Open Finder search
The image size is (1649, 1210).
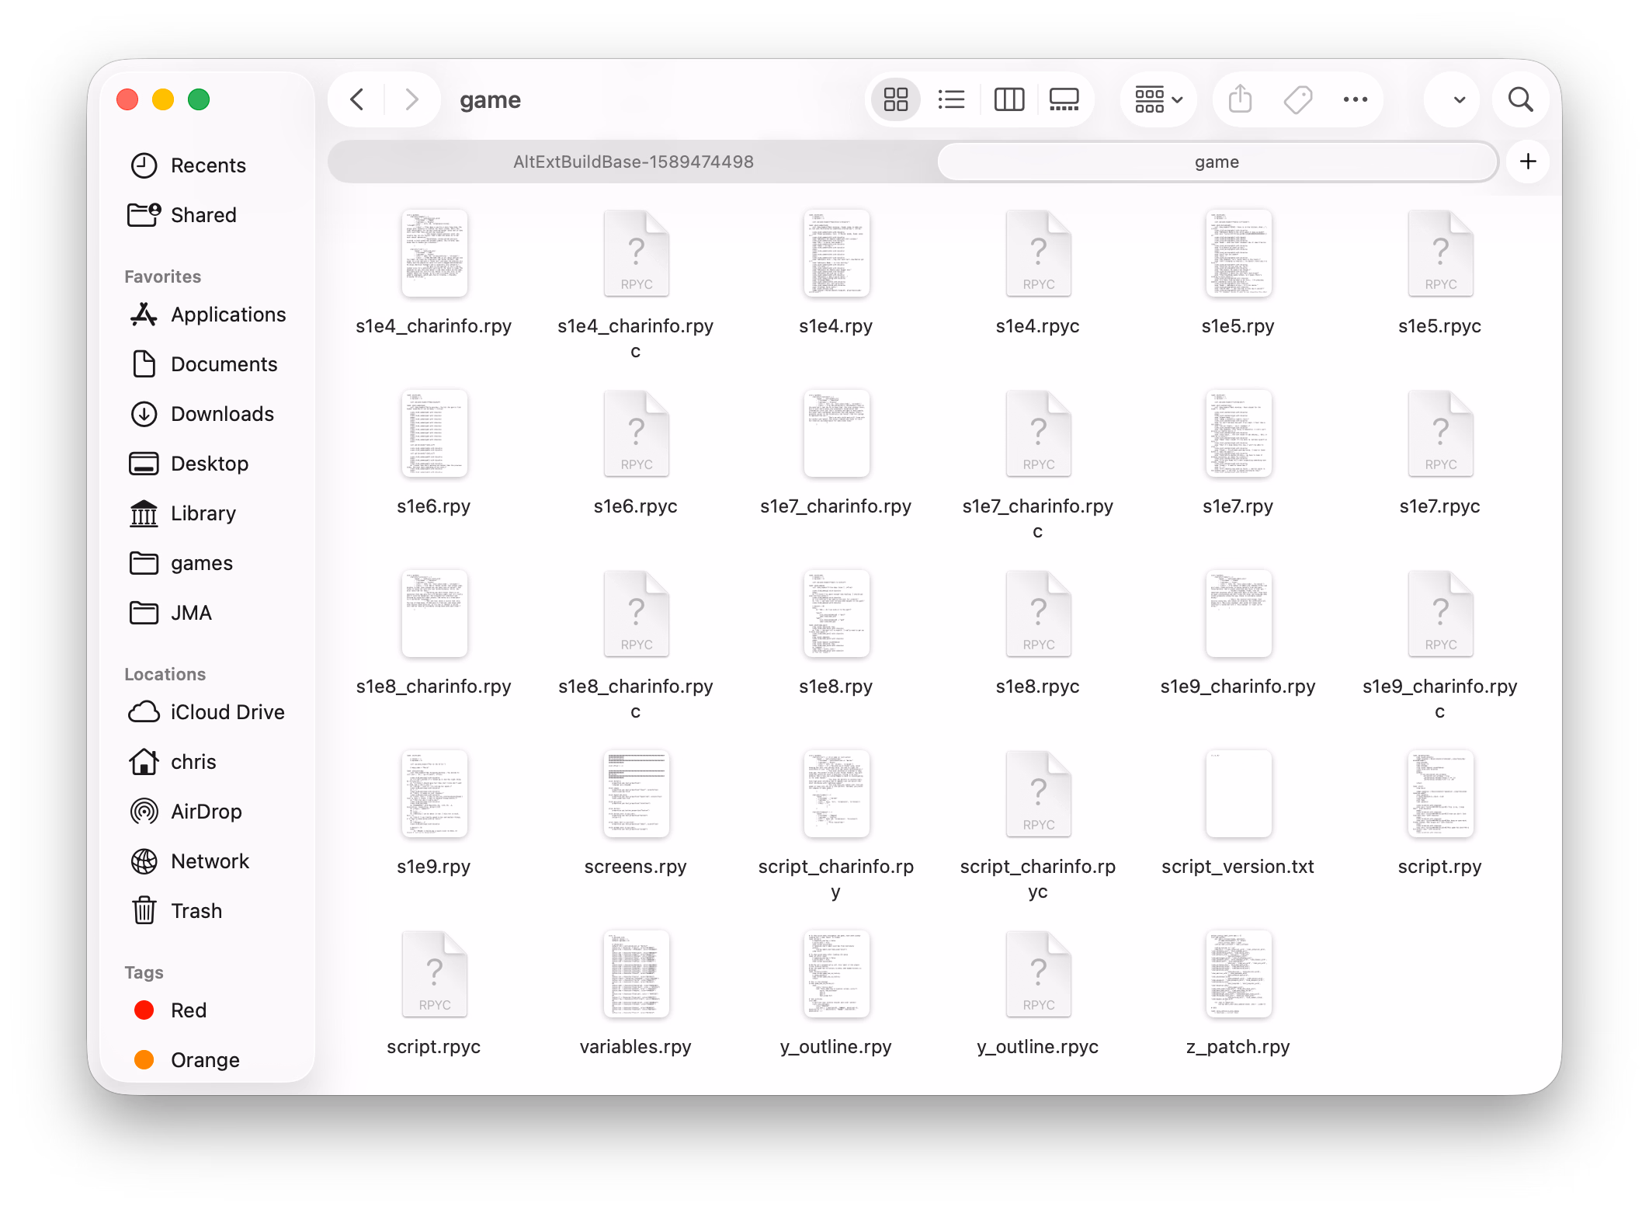(x=1520, y=99)
